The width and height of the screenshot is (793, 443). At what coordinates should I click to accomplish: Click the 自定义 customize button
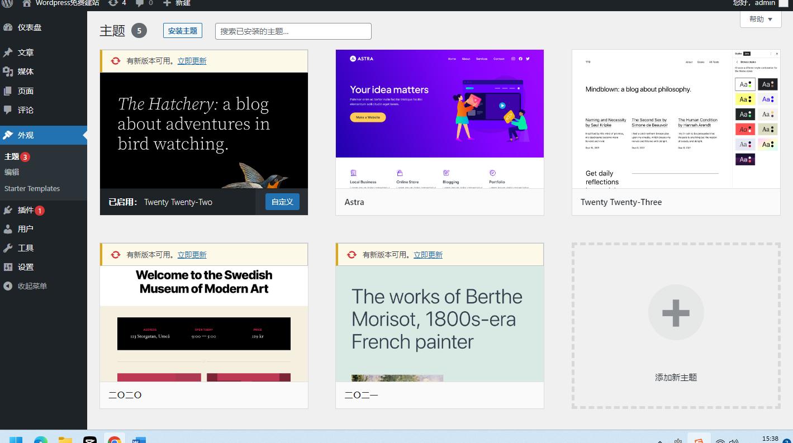[x=282, y=202]
